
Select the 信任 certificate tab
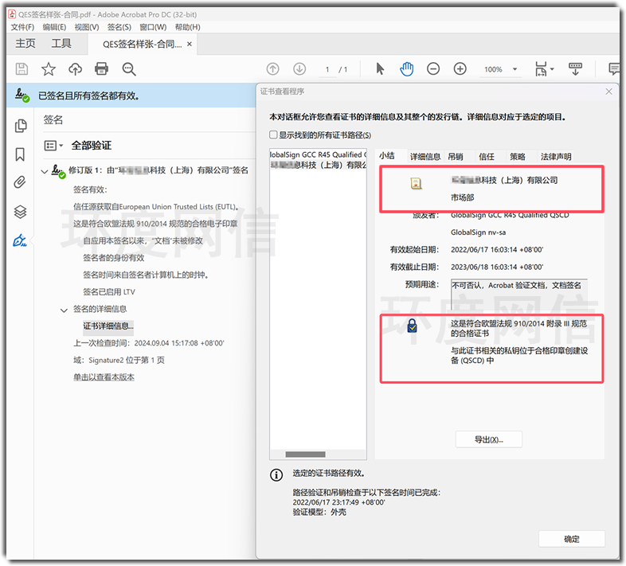click(x=487, y=157)
